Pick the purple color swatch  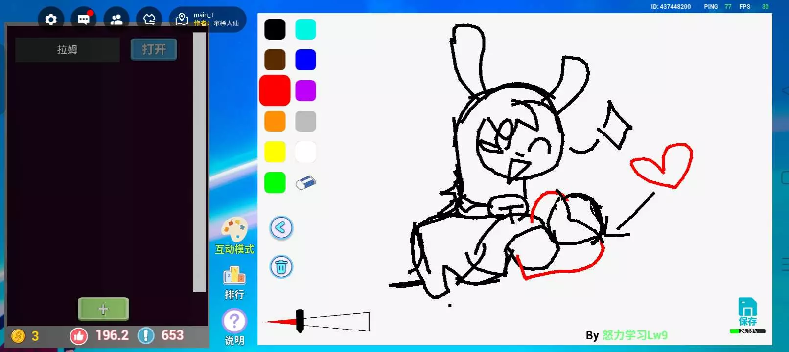point(306,91)
